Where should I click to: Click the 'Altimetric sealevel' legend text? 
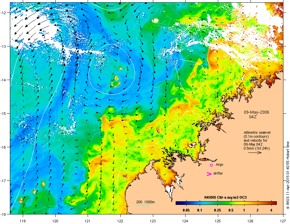click(257, 132)
